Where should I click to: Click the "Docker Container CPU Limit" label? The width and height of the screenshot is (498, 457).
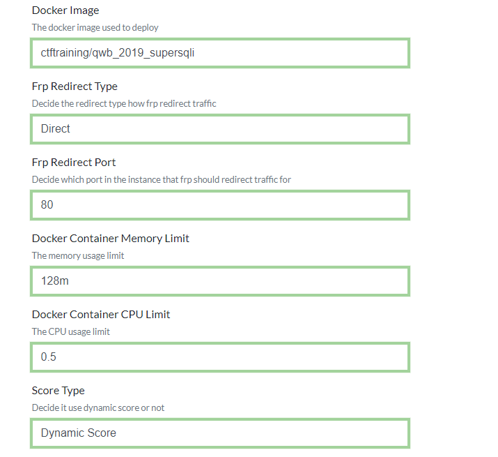[x=101, y=315]
